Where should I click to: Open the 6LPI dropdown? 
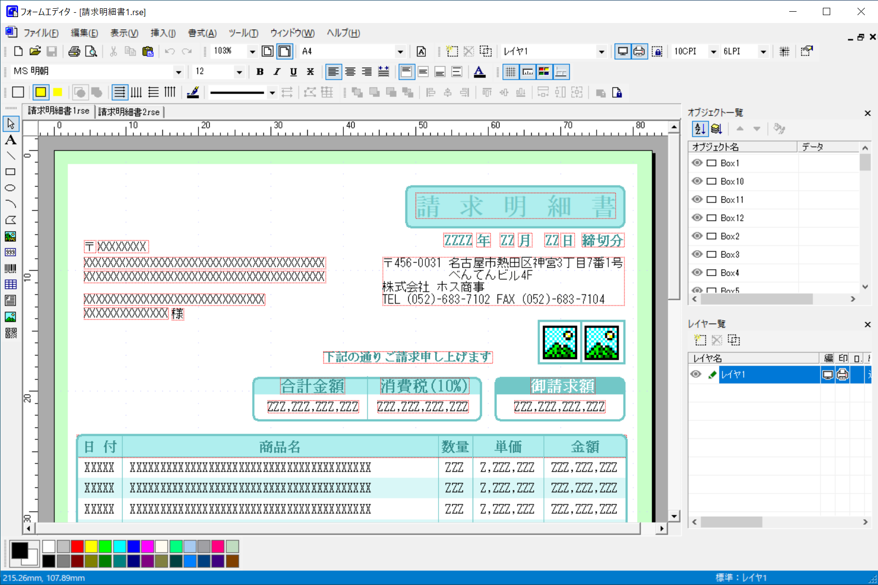(763, 51)
